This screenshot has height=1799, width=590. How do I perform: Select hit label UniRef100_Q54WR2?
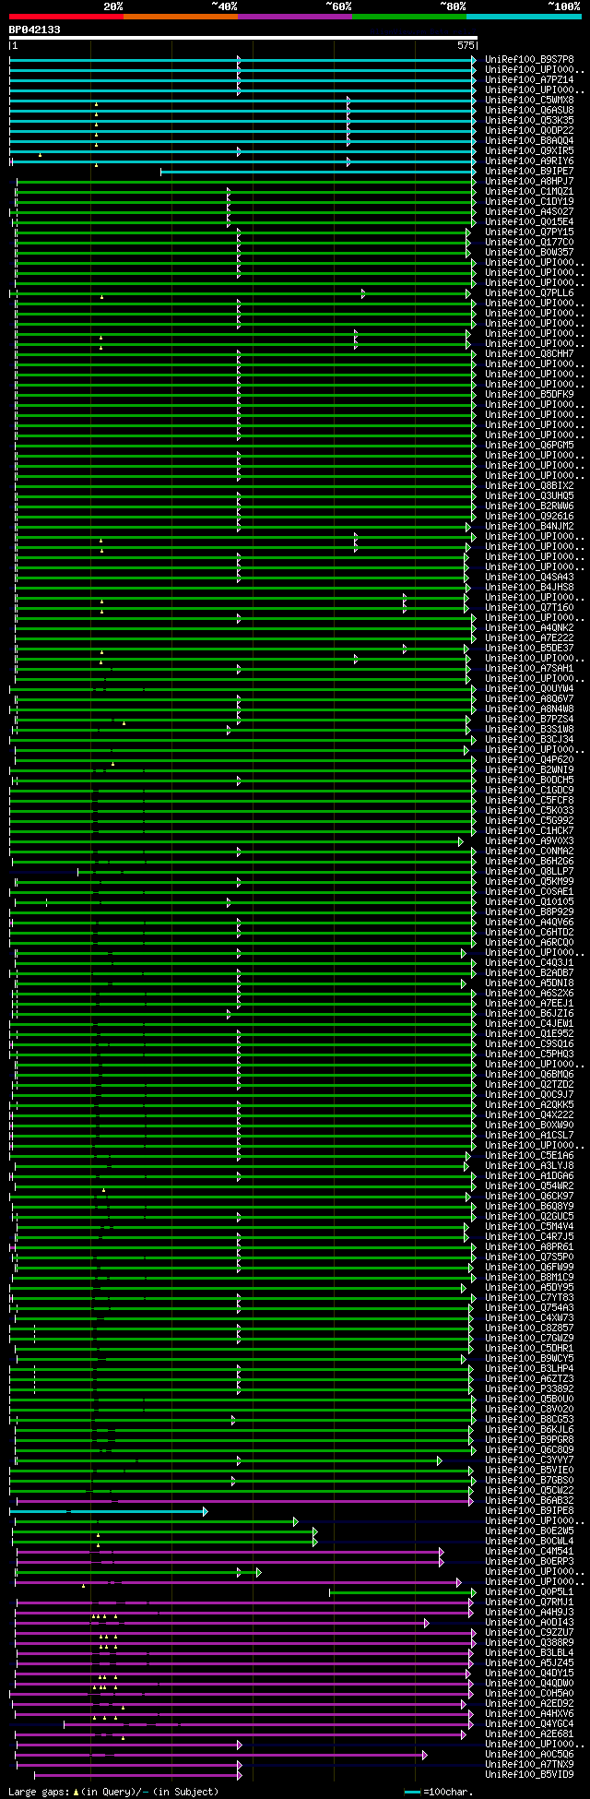click(x=529, y=1186)
